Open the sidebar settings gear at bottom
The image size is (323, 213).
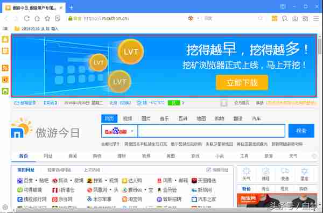click(5, 207)
